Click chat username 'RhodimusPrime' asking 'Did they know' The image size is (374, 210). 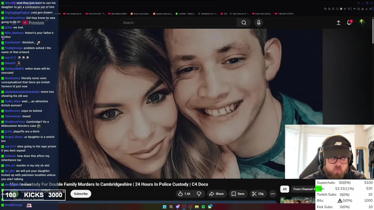pyautogui.click(x=15, y=18)
